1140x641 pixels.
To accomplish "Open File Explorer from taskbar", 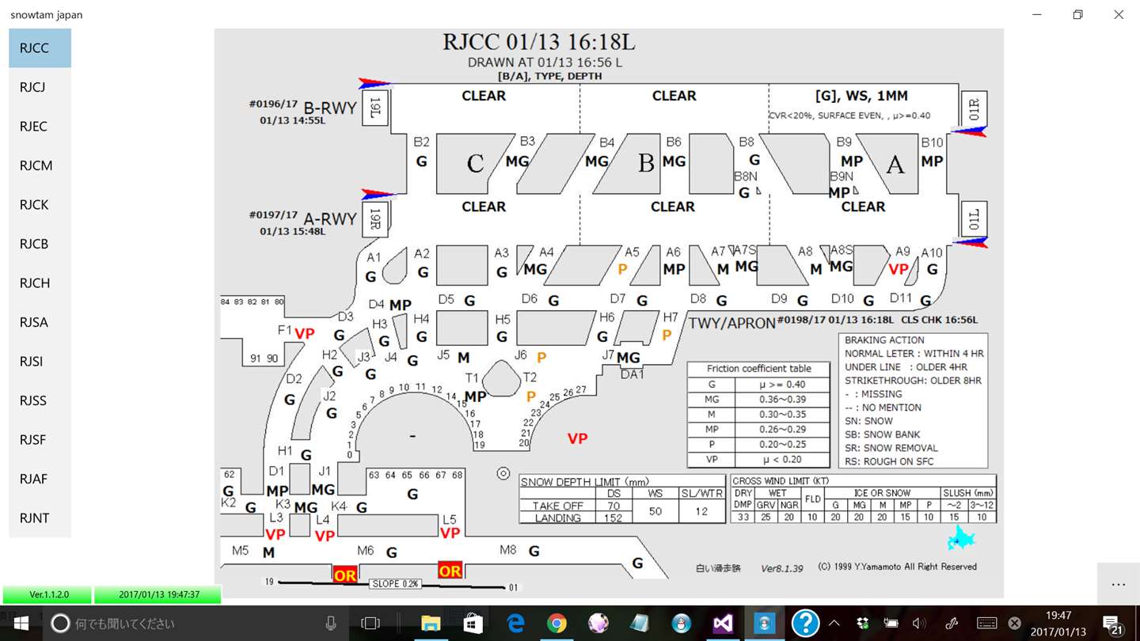I will [x=430, y=624].
